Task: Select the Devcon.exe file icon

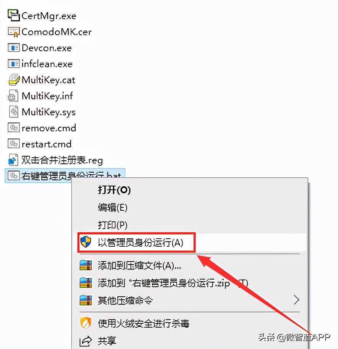Action: pos(14,48)
